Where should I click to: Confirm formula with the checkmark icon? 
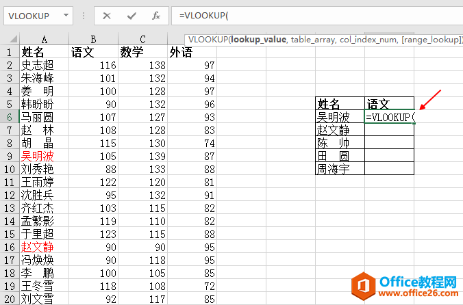click(x=132, y=16)
